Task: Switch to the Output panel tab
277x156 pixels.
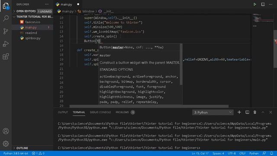Action: [63, 112]
